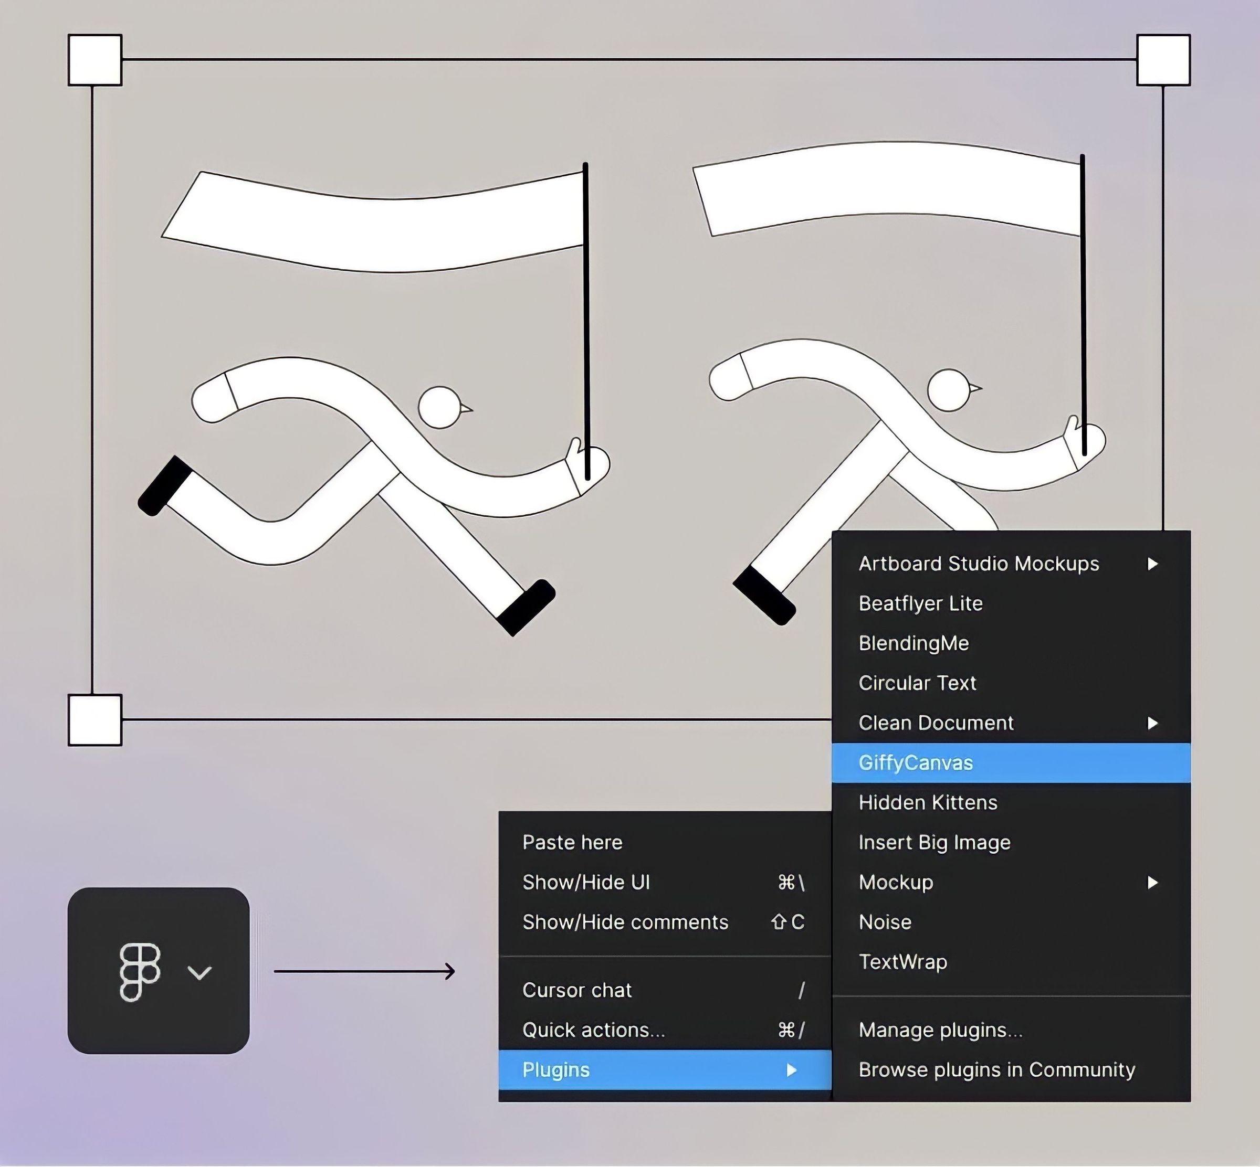Screen dimensions: 1260x1167
Task: Open the Plugins submenu entry
Action: click(x=556, y=1070)
